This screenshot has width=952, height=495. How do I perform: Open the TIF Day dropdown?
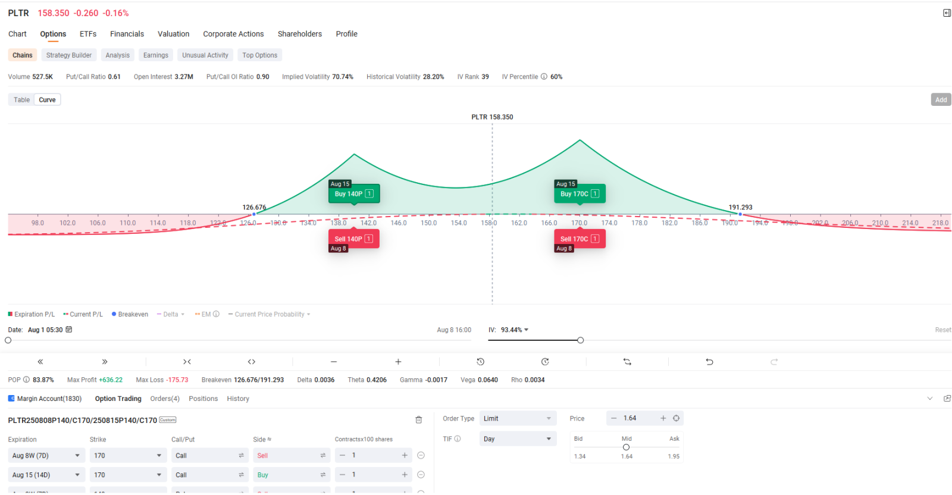pyautogui.click(x=518, y=439)
